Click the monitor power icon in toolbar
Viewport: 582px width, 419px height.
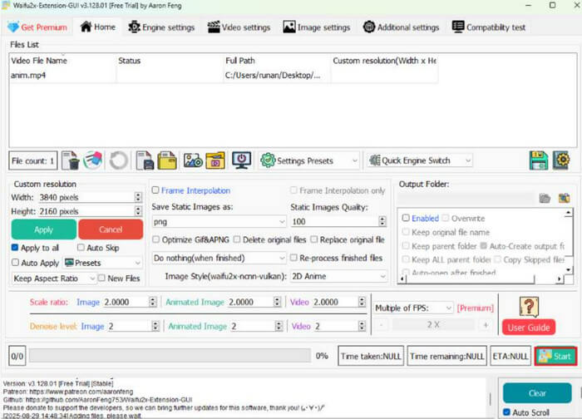pyautogui.click(x=241, y=160)
